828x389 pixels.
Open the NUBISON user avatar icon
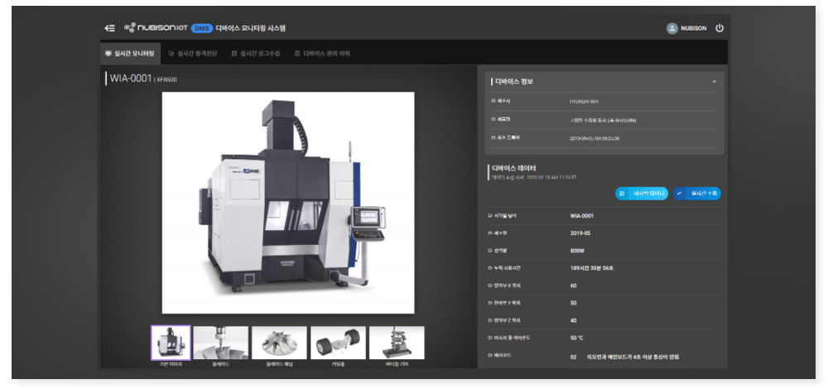point(672,28)
